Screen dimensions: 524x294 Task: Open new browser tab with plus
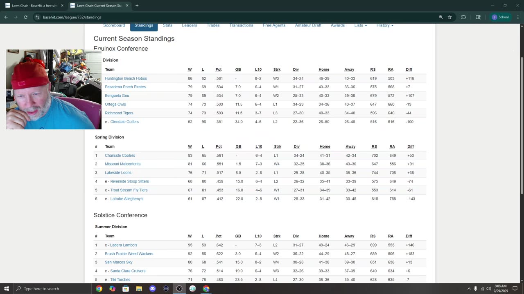(x=137, y=6)
